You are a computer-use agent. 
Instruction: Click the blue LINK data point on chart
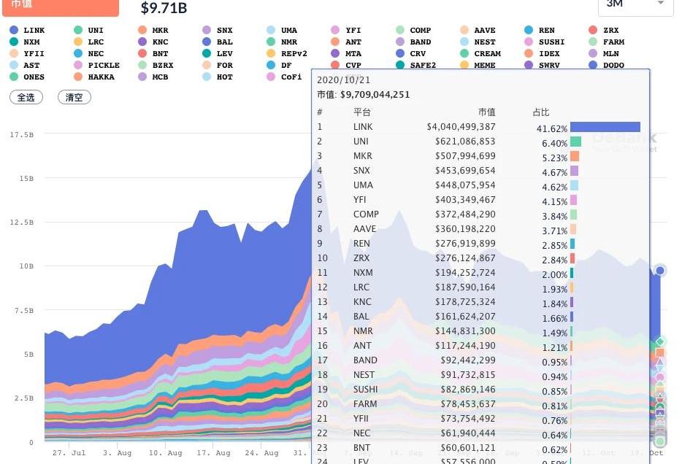coord(660,271)
